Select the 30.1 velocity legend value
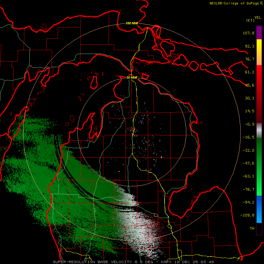The image size is (264, 264). [250, 98]
